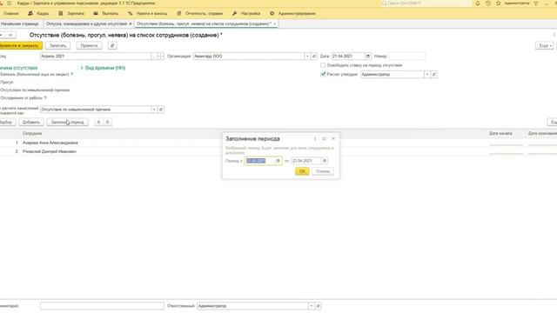Open the Кадры section

tap(38, 14)
